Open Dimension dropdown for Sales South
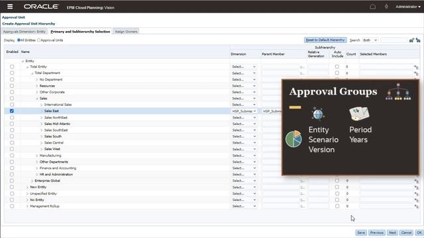424x238 pixels. (x=244, y=137)
